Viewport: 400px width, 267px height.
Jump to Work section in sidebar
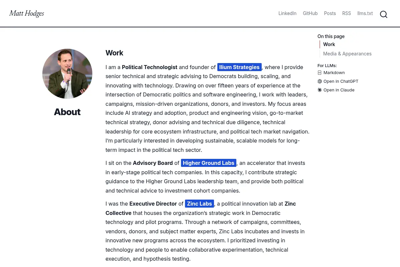(x=329, y=44)
